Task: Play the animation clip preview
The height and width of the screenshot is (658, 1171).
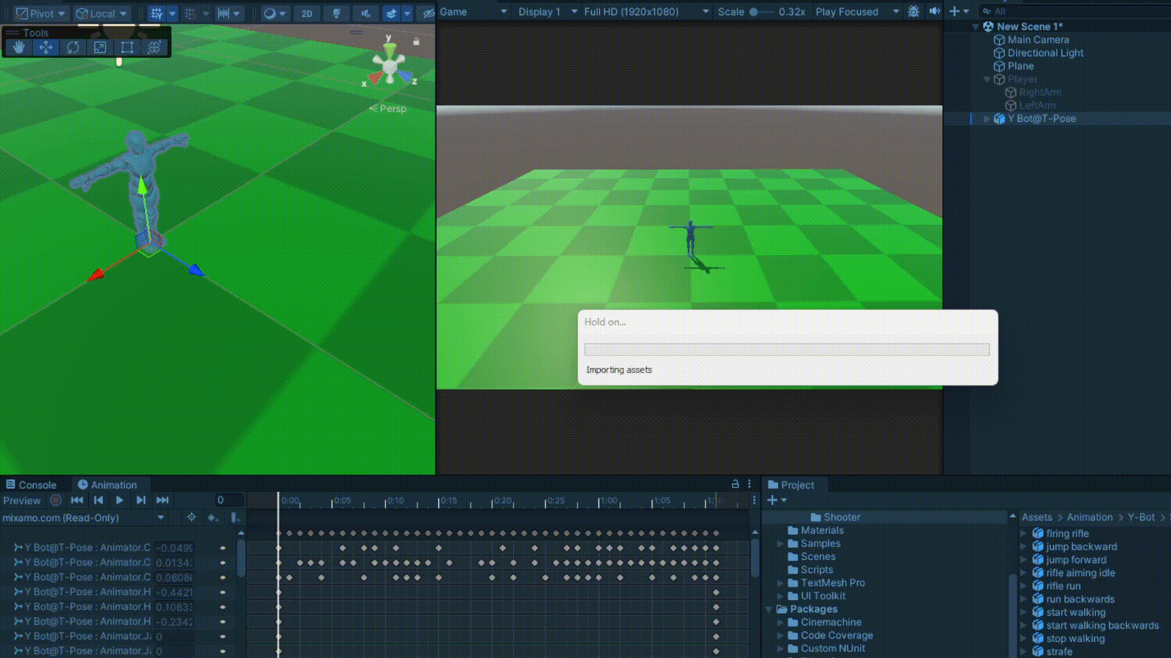Action: pyautogui.click(x=120, y=500)
